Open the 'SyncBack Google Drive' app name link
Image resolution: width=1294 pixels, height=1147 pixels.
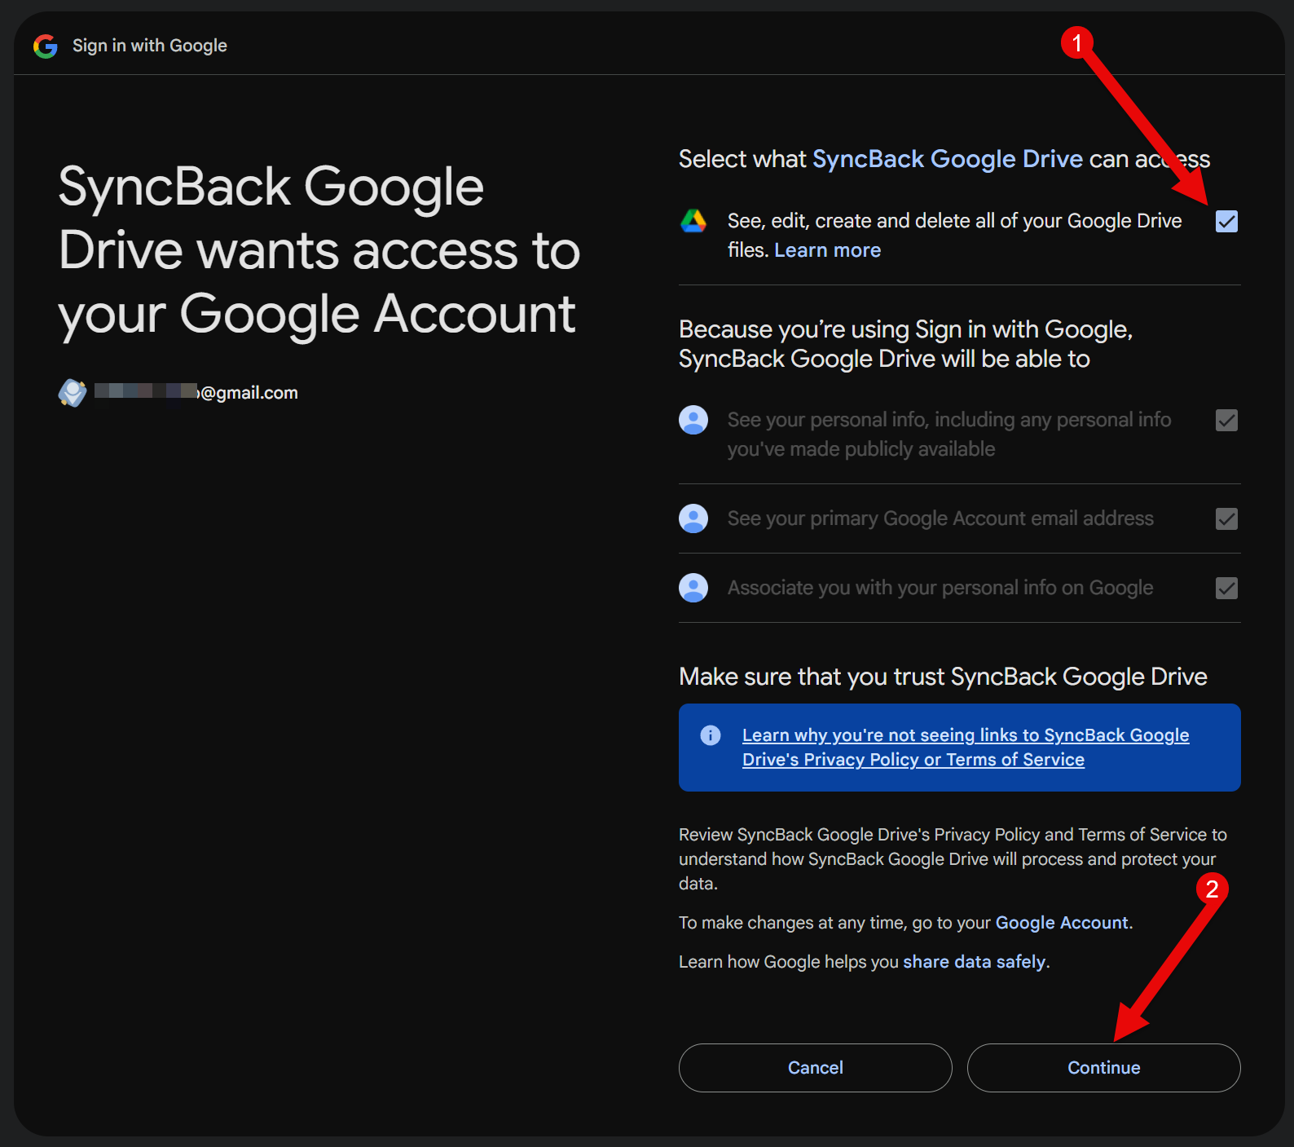(x=948, y=159)
